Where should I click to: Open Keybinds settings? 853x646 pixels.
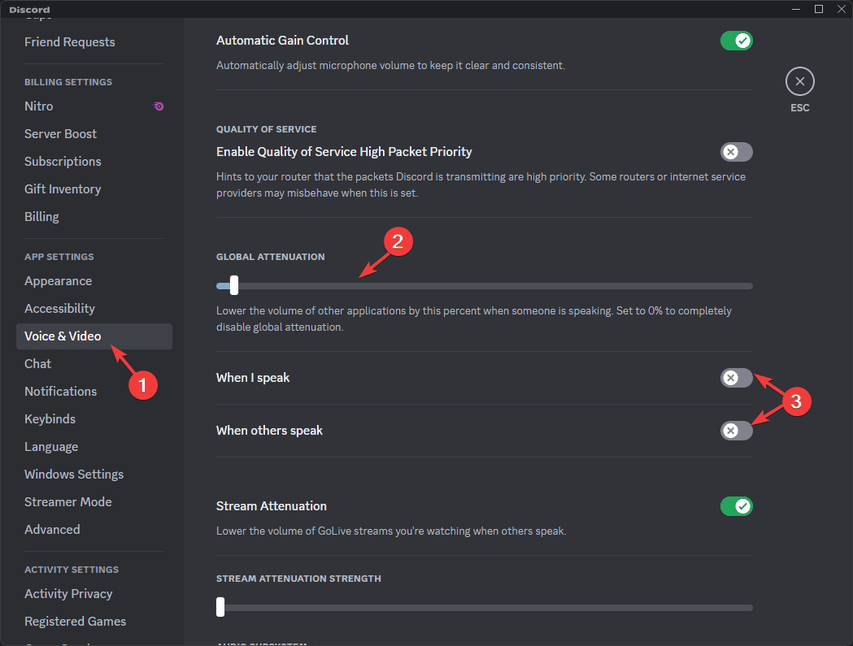coord(50,418)
